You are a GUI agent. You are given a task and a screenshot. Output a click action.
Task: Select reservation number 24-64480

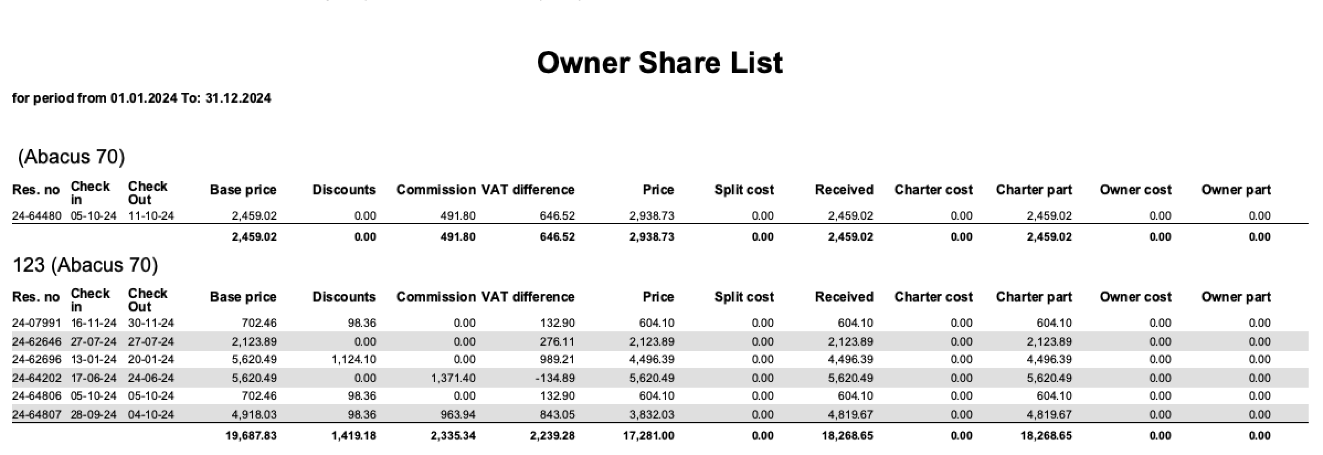[x=36, y=216]
